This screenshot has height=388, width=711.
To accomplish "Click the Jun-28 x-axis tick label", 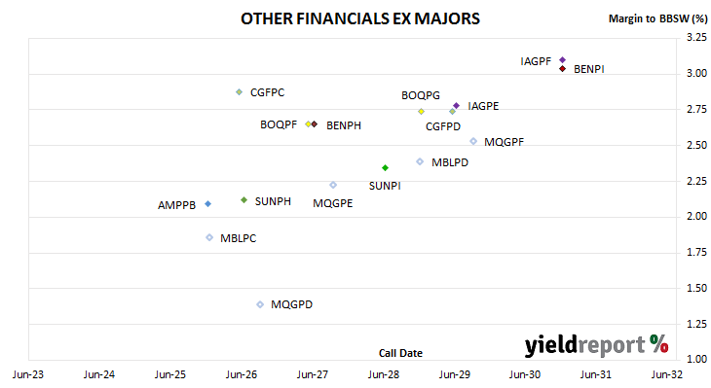I will (384, 374).
